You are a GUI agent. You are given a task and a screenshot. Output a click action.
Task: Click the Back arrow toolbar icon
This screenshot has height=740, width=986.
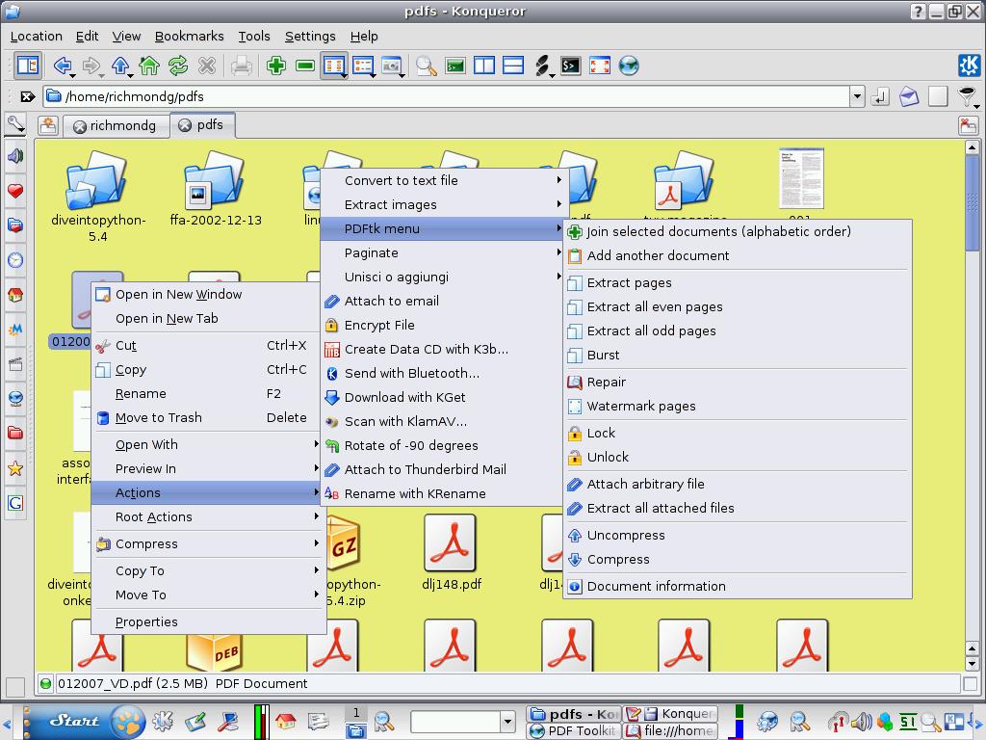[x=63, y=66]
